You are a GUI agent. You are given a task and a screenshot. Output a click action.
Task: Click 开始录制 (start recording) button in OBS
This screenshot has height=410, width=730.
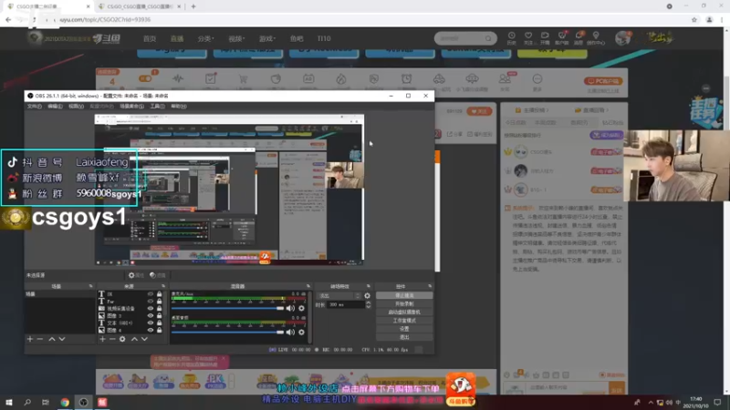coord(404,304)
